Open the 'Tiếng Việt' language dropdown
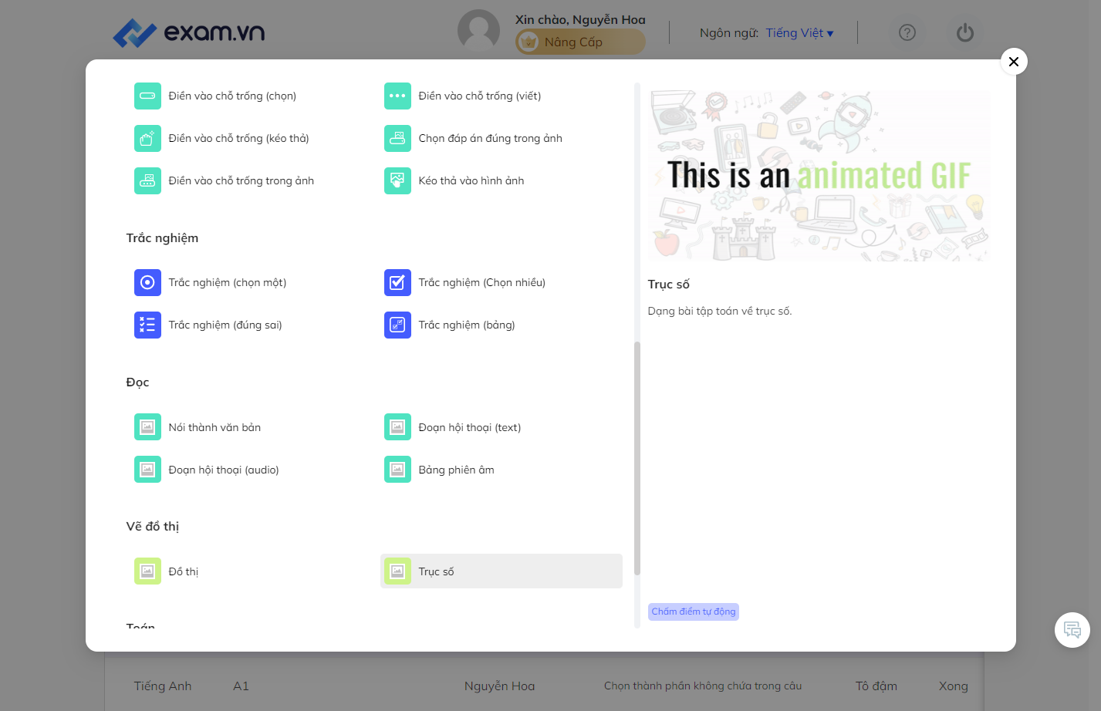Viewport: 1101px width, 711px height. (x=799, y=33)
